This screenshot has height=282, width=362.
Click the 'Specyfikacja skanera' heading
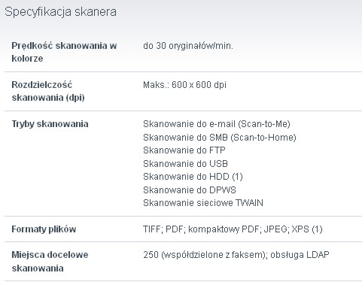60,12
